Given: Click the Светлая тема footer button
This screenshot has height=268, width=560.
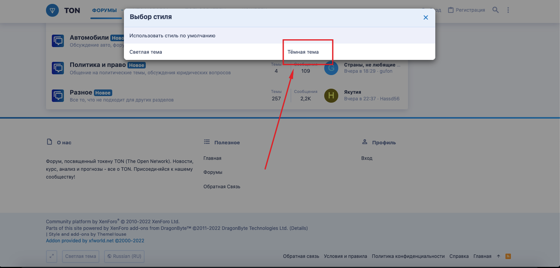Looking at the screenshot, I should (81, 256).
